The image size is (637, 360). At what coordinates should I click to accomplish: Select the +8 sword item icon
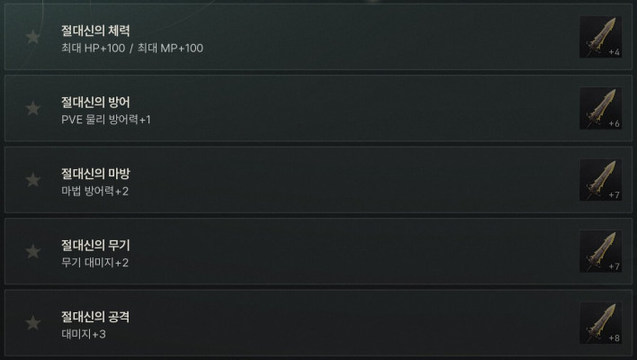(x=600, y=323)
